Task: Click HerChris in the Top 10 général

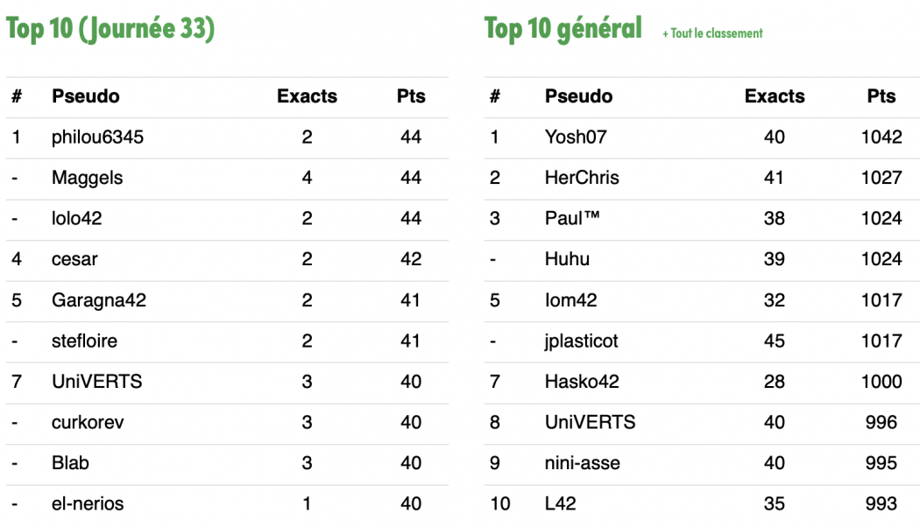Action: tap(582, 178)
